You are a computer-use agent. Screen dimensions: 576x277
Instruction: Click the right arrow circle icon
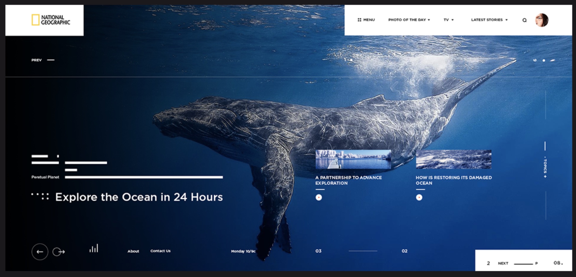point(58,252)
